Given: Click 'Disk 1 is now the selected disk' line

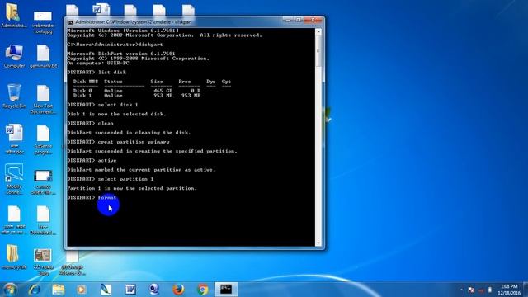Looking at the screenshot, I should (x=116, y=114).
